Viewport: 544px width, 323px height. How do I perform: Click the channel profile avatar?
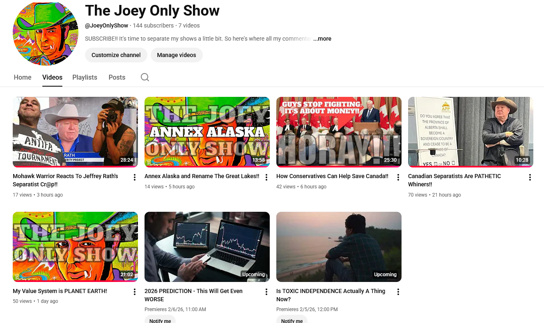(46, 33)
